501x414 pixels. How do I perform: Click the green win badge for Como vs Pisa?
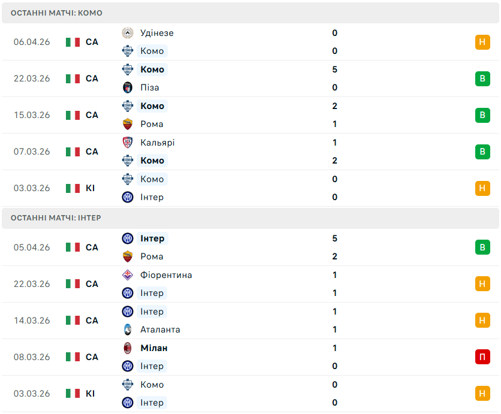482,78
